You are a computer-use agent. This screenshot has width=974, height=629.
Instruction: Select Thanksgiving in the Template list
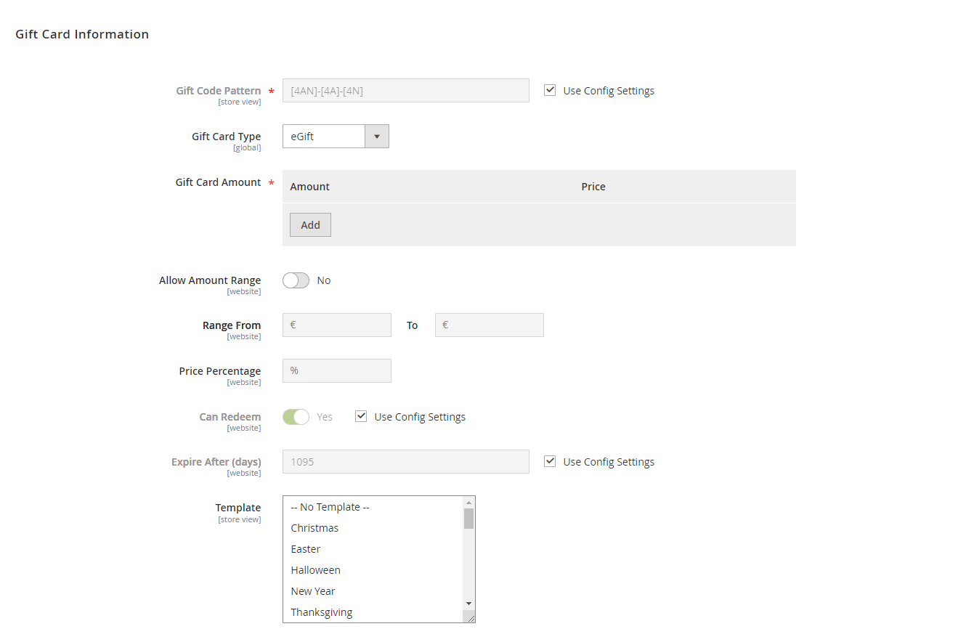[x=321, y=612]
